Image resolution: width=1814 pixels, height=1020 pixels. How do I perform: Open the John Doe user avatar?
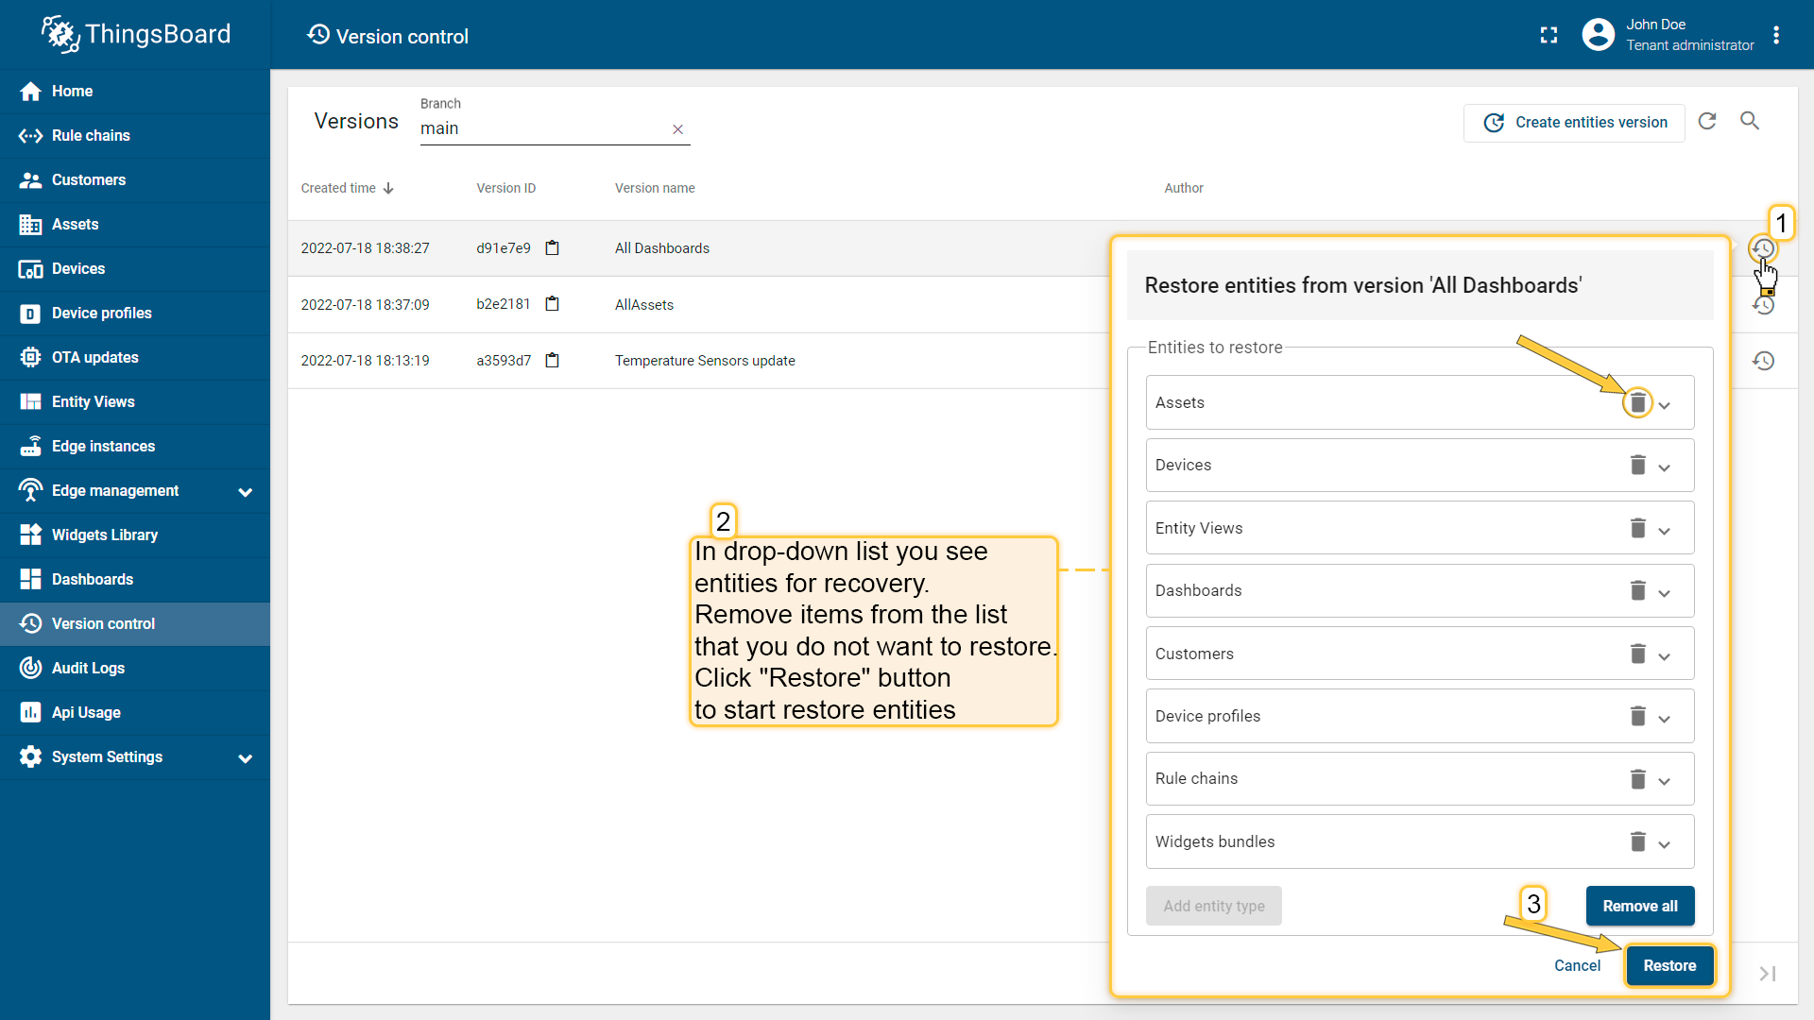[1598, 35]
